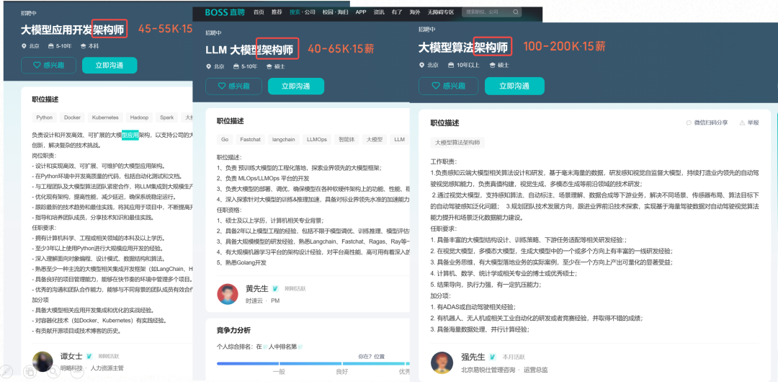Click the WeChat share icon 微信扫码分享

(x=689, y=123)
